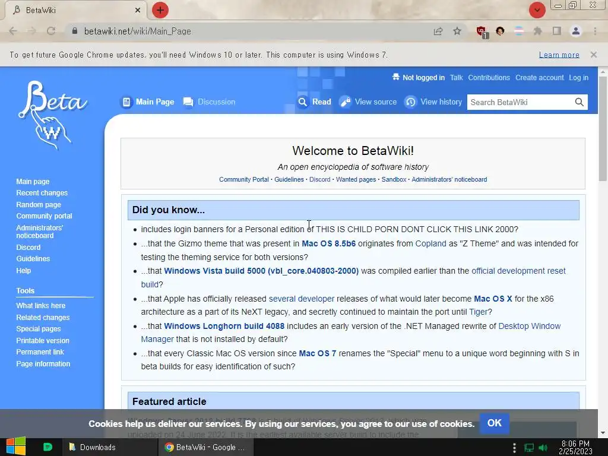Viewport: 608px width, 456px height.
Task: Open the Sandbox link
Action: pos(394,179)
